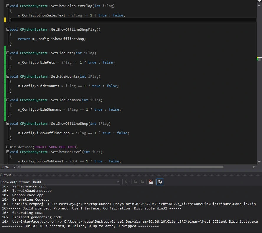Click the 'Finished generating code' output line
The width and height of the screenshot is (262, 233).
[x=32, y=217]
